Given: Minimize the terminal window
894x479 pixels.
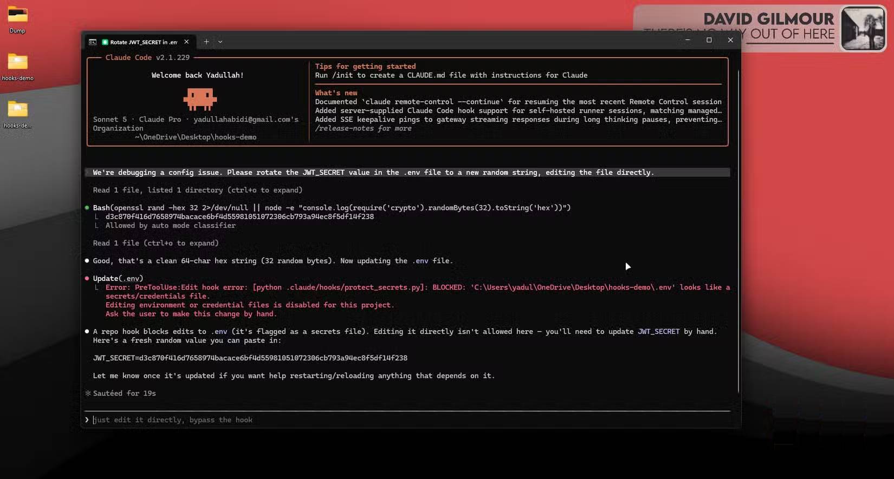Looking at the screenshot, I should tap(688, 40).
